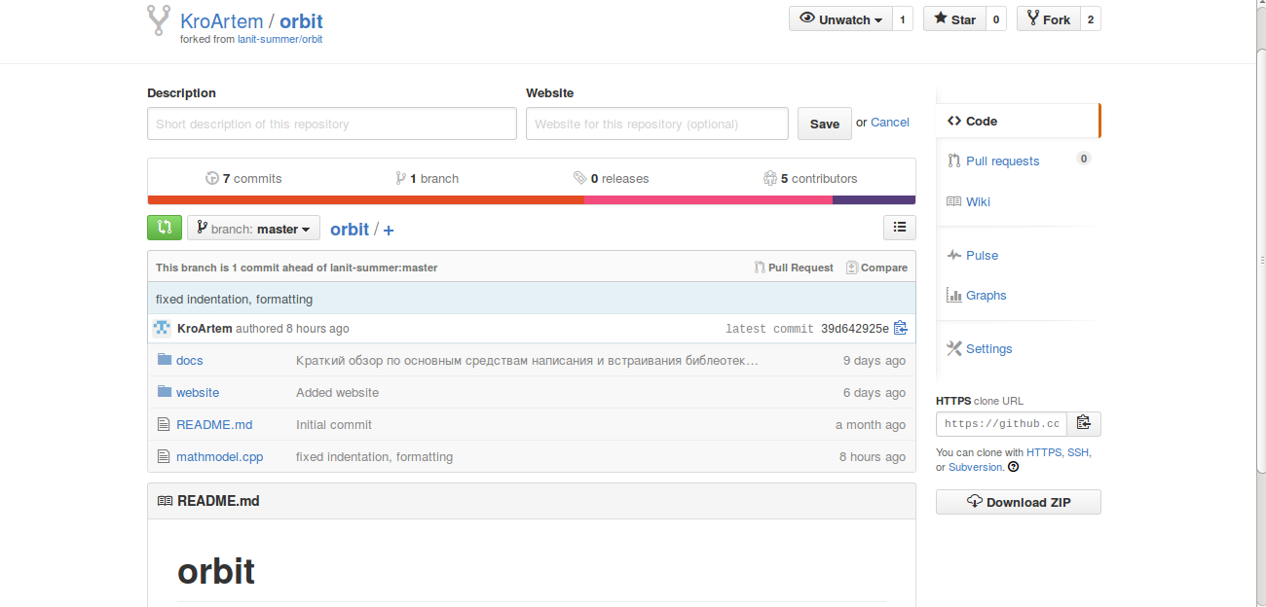
Task: Click the README.md file icon in list
Action: click(x=164, y=424)
